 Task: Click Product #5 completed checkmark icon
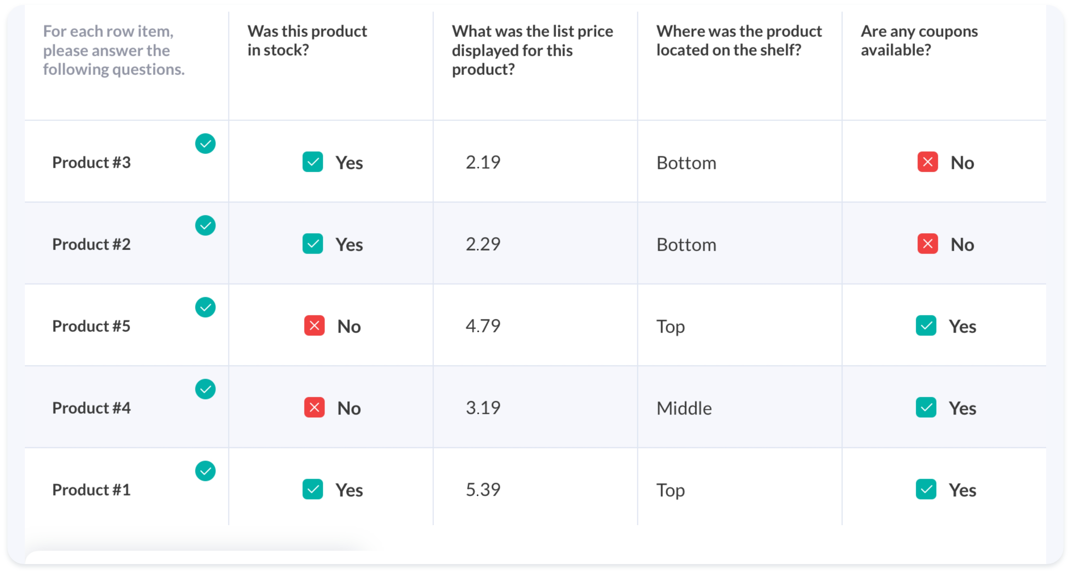point(205,307)
